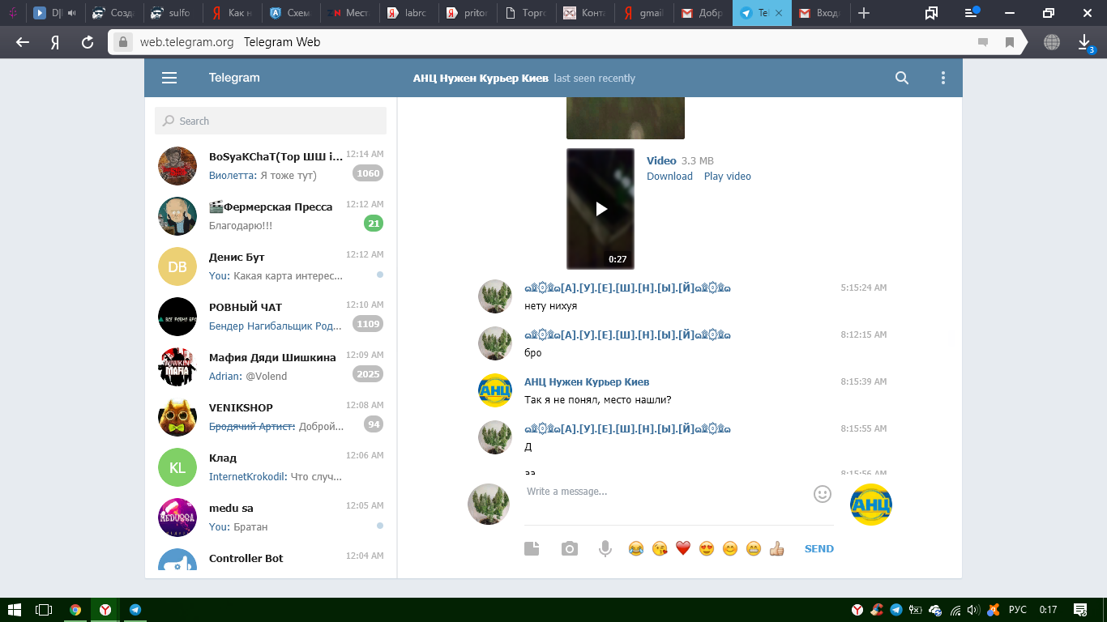Insert the laughing tears emoji
Screen dimensions: 1107x622
[636, 548]
